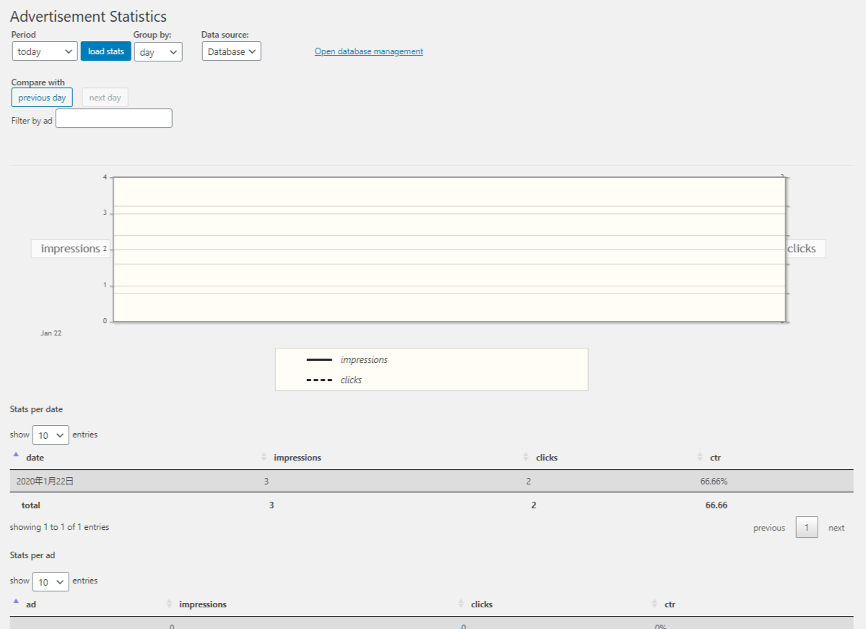Click the Stats per date heading
The height and width of the screenshot is (629, 866).
[x=36, y=409]
